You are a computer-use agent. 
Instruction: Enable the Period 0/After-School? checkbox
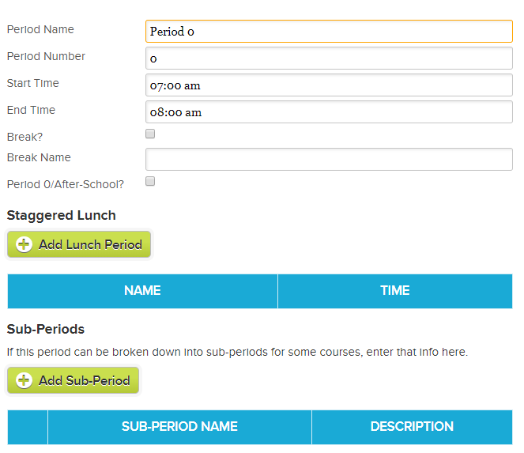coord(150,181)
